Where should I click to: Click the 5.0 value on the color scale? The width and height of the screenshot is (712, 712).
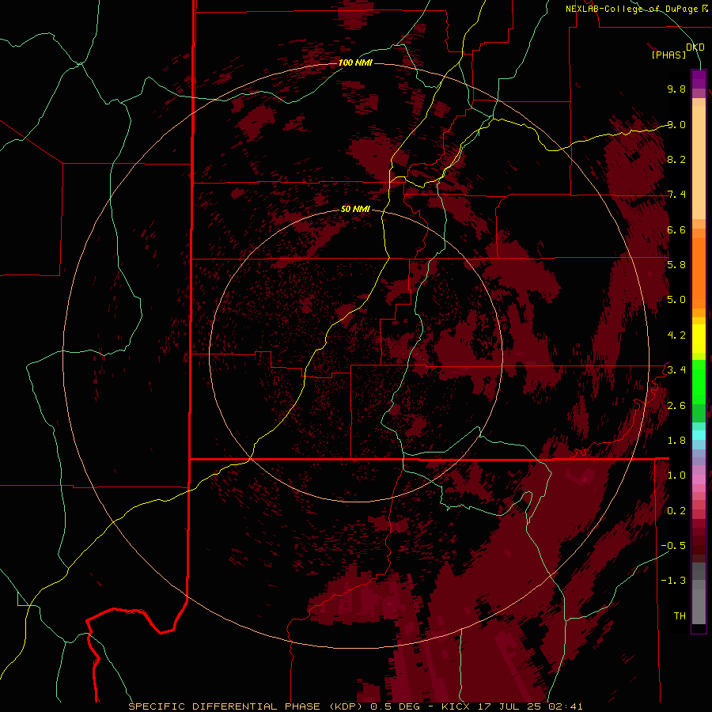pos(676,300)
